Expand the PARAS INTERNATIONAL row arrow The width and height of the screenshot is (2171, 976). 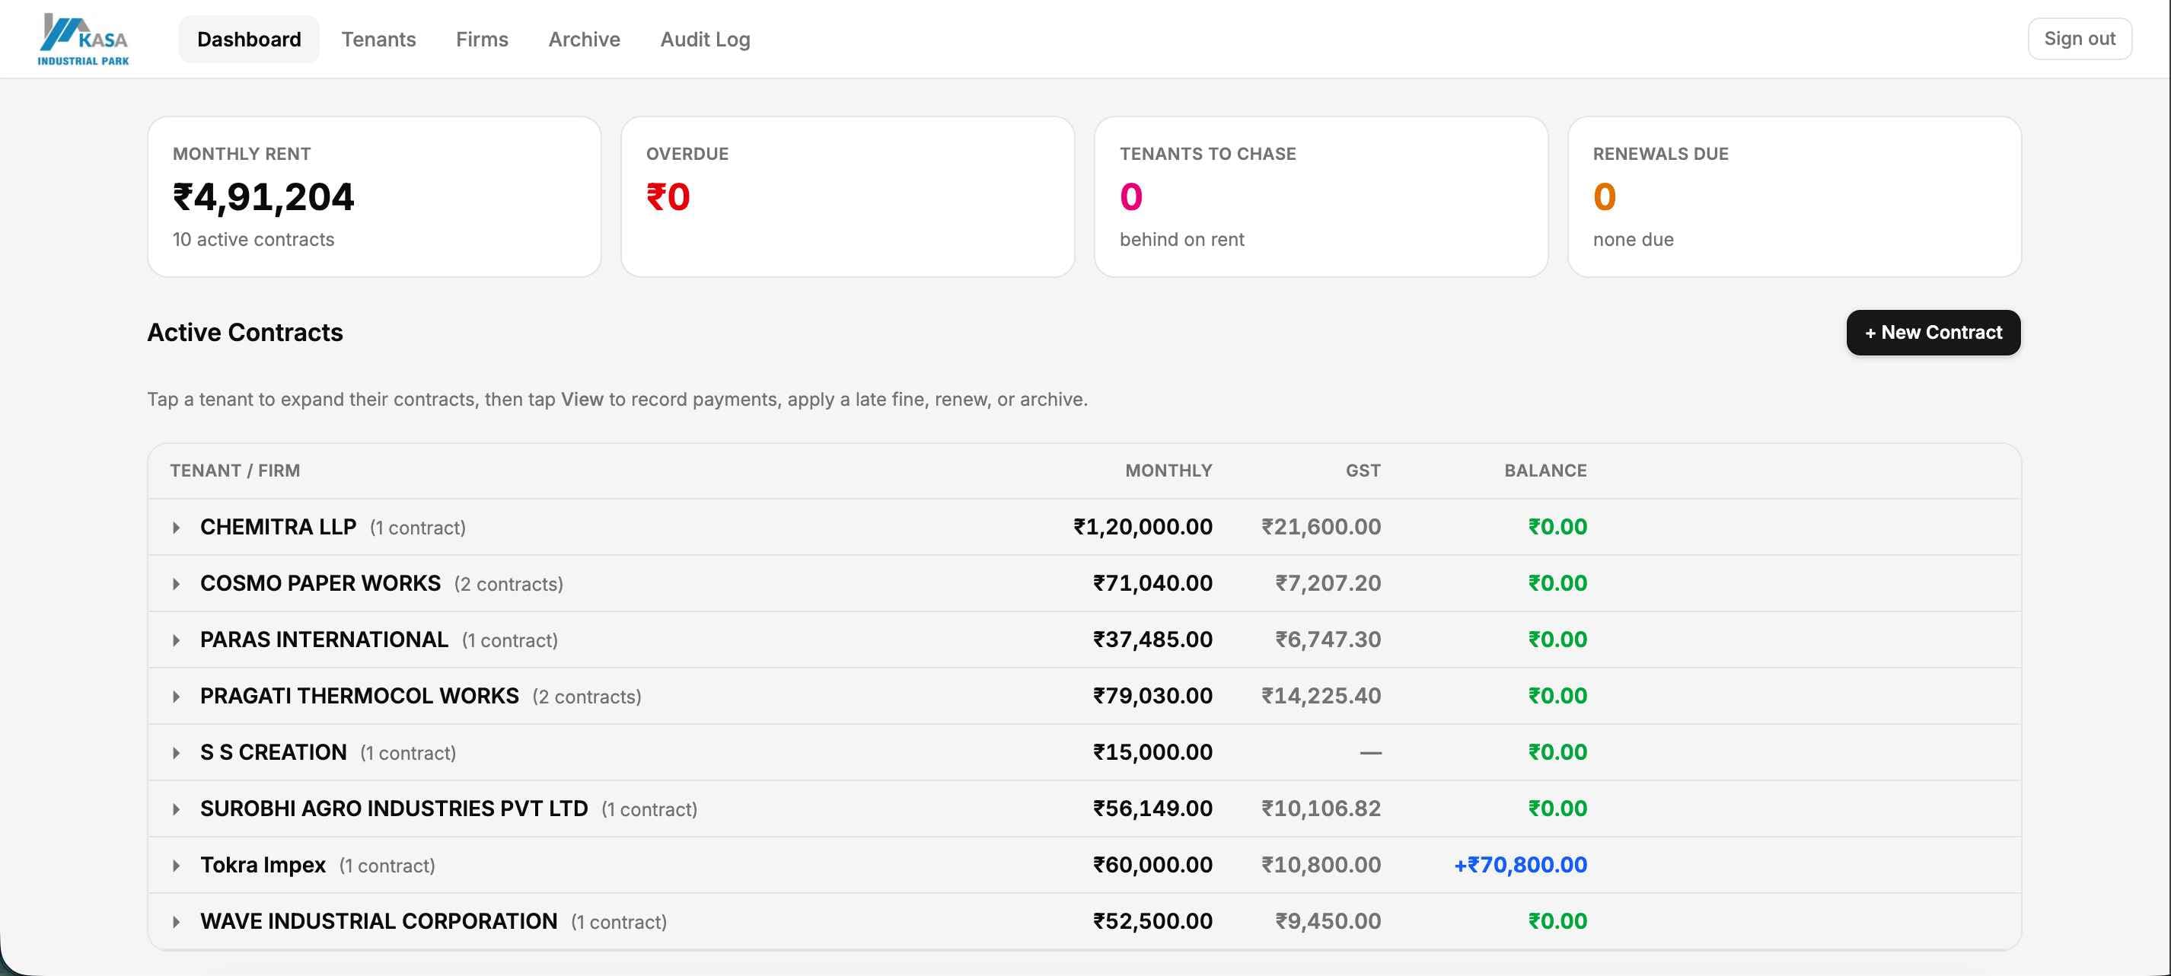click(176, 640)
